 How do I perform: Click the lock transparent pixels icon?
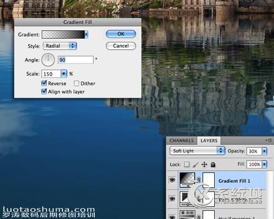(187, 164)
